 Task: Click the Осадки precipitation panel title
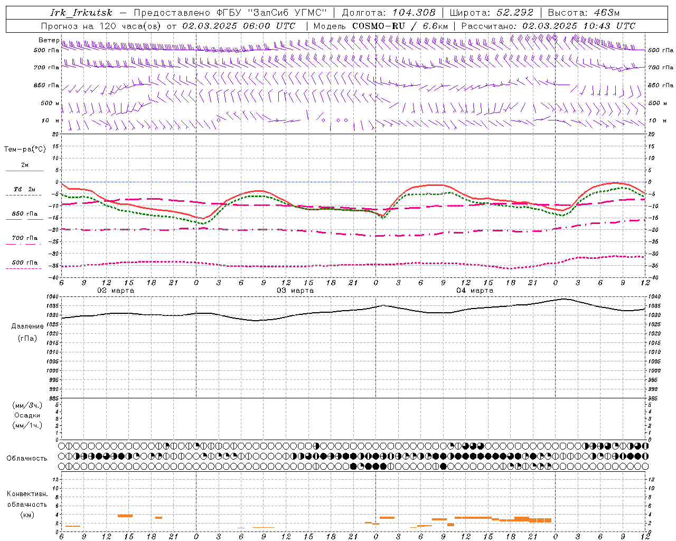[x=27, y=415]
